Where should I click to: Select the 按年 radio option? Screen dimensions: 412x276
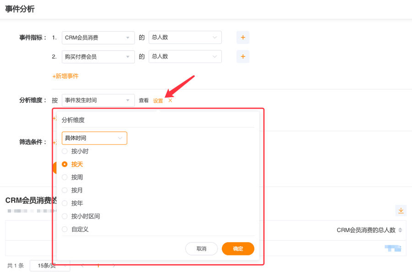coord(65,203)
